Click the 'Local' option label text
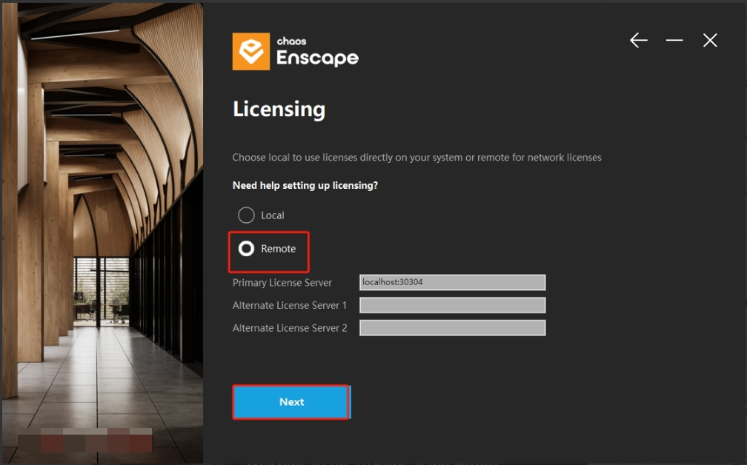 click(x=273, y=215)
